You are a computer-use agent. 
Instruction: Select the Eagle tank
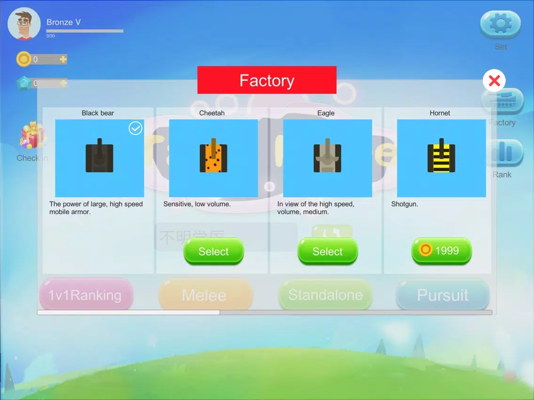click(x=328, y=251)
